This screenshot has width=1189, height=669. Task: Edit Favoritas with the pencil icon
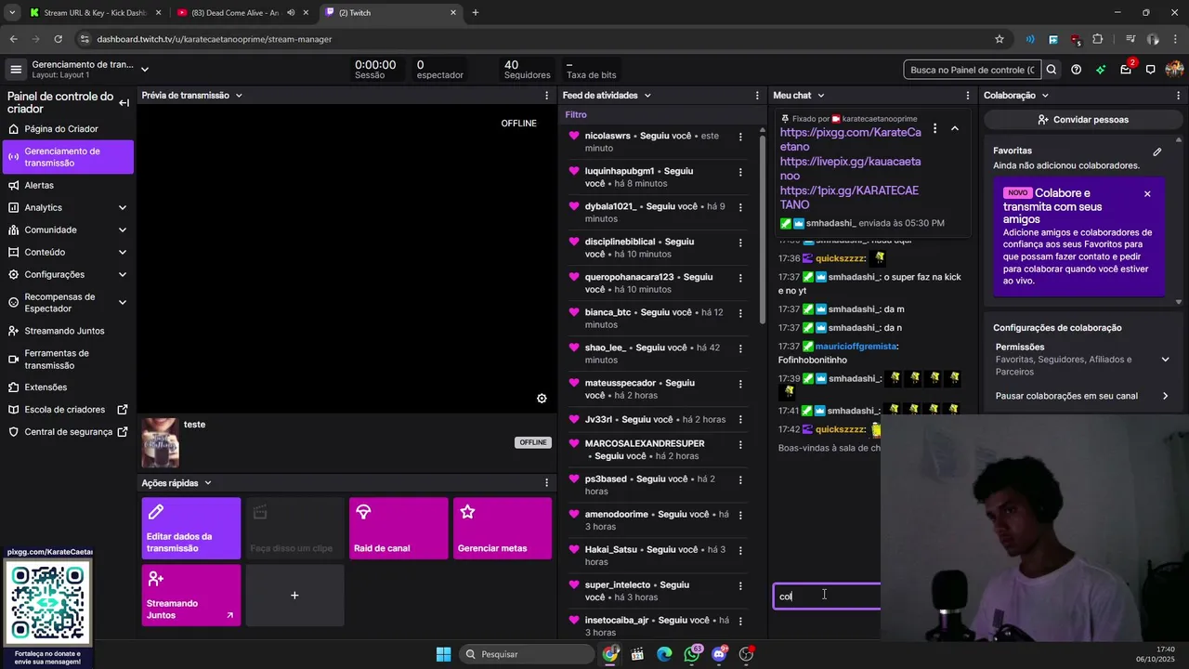[1157, 151]
